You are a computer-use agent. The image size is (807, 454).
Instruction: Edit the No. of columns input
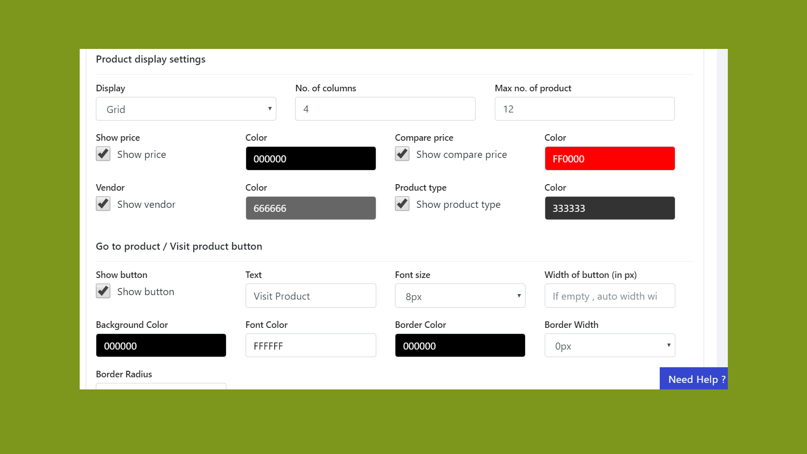tap(385, 108)
